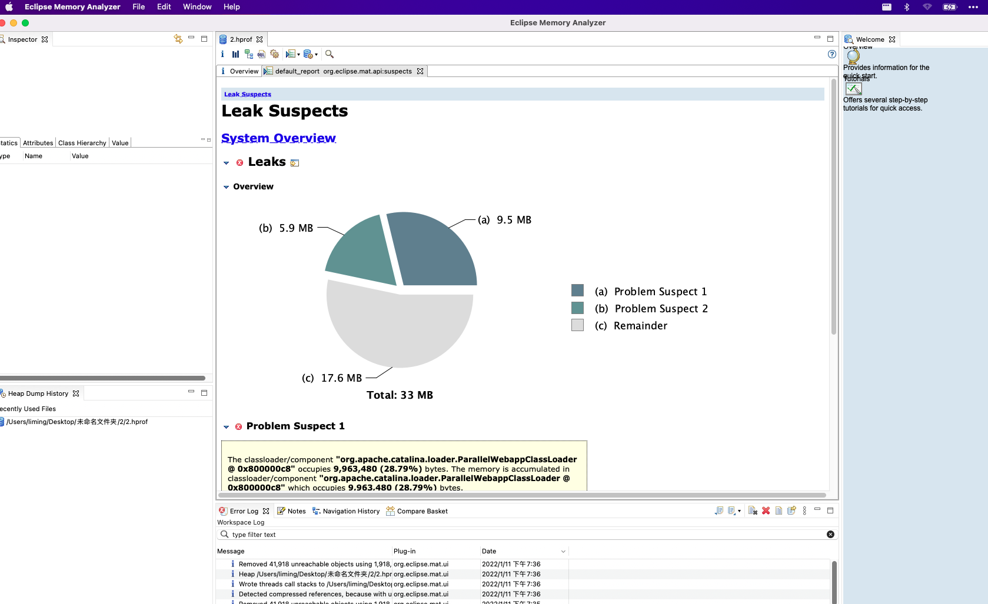Viewport: 988px width, 604px height.
Task: Click the Problem Suspect 1 legend swatch
Action: pyautogui.click(x=577, y=291)
